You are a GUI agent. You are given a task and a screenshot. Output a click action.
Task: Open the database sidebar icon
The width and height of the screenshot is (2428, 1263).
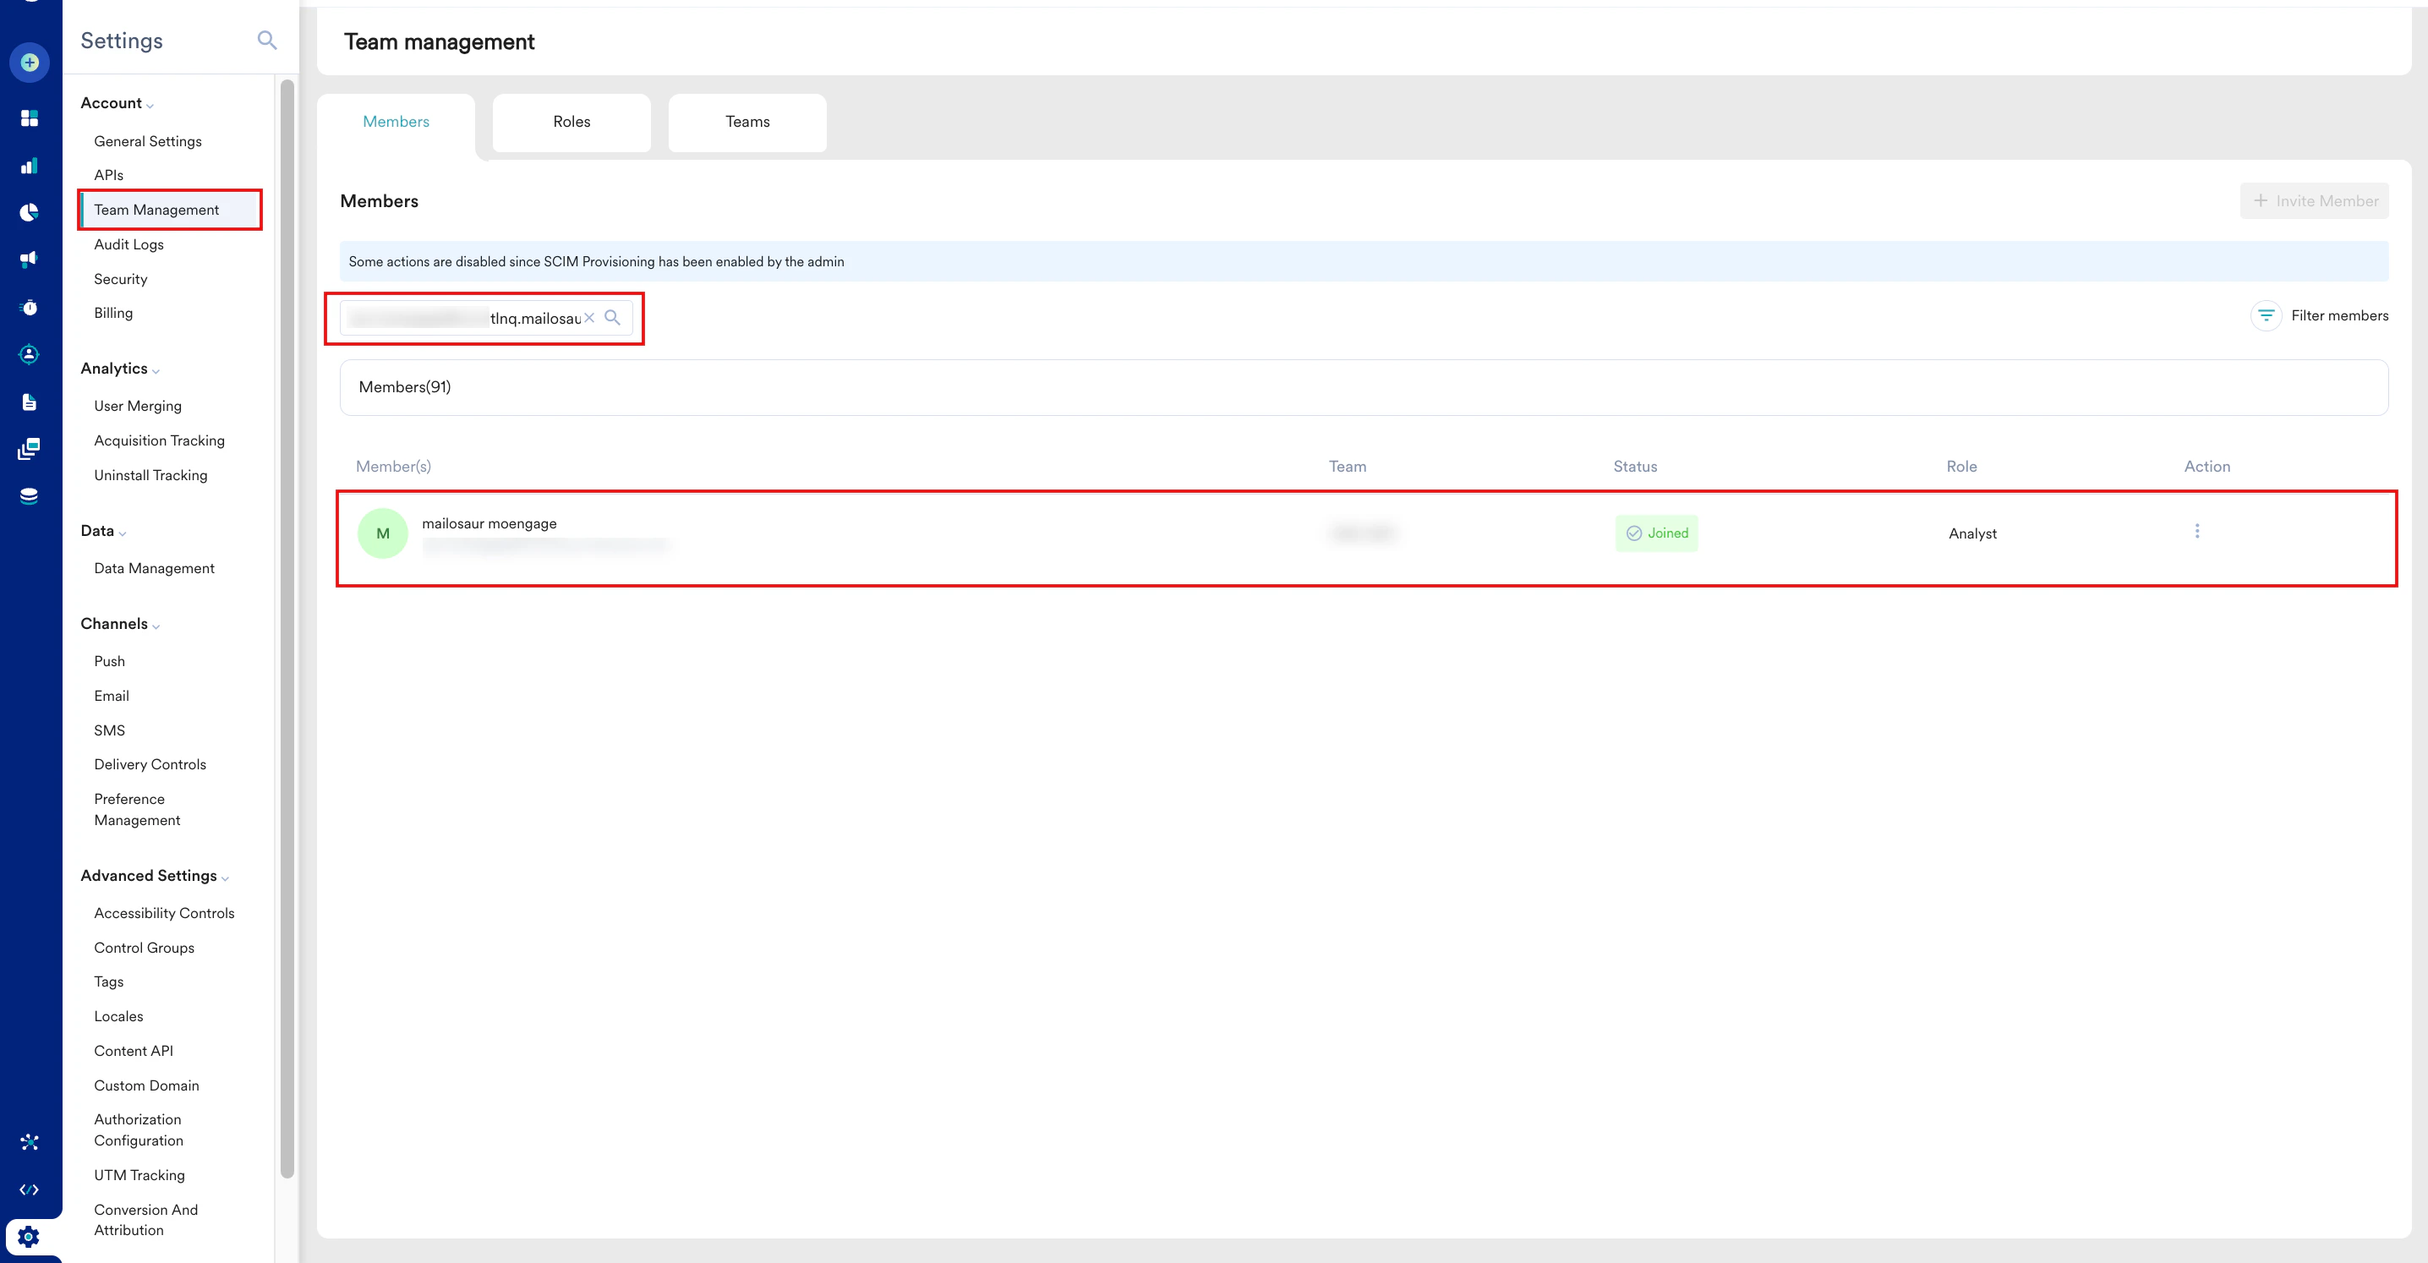[x=30, y=495]
